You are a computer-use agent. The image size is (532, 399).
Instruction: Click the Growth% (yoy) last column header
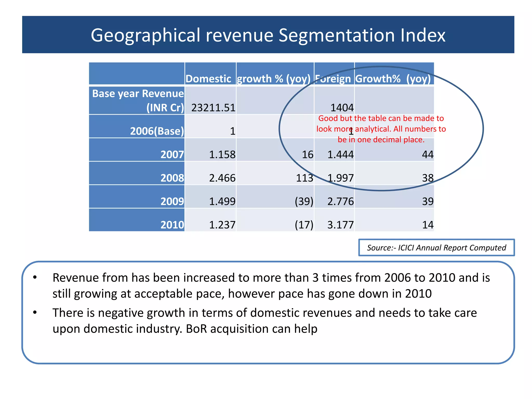[x=393, y=78]
